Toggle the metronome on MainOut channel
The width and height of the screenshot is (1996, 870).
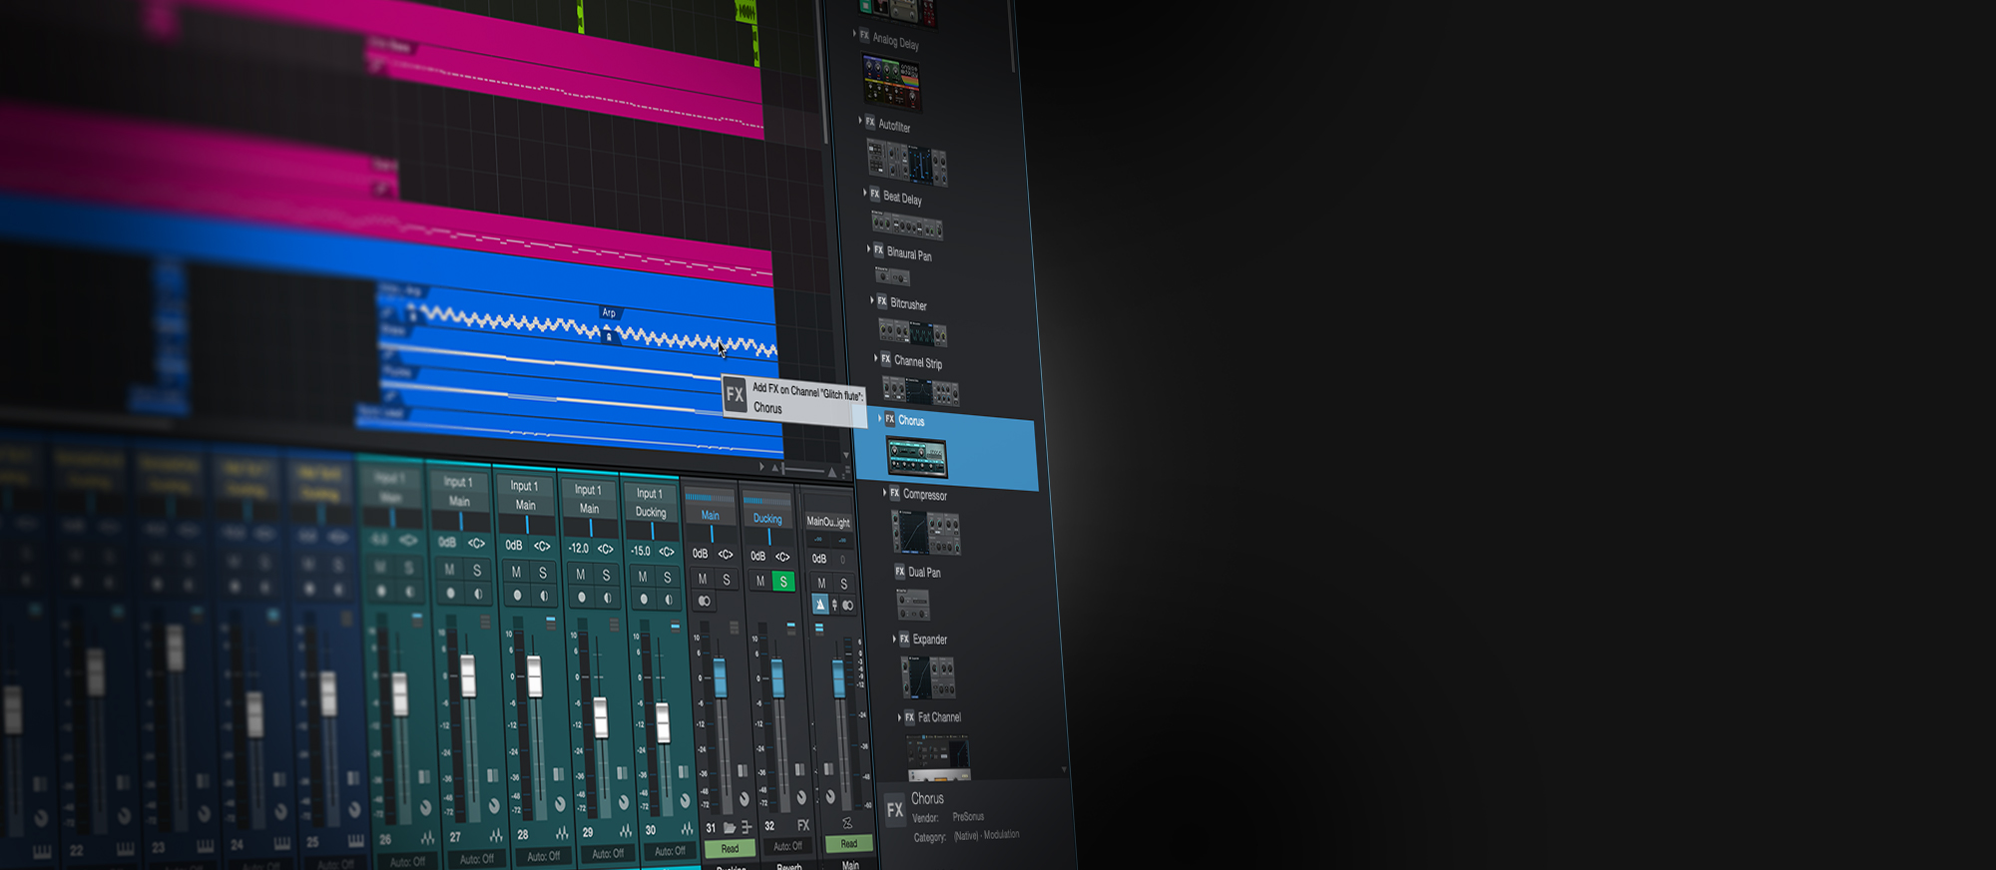(x=820, y=605)
